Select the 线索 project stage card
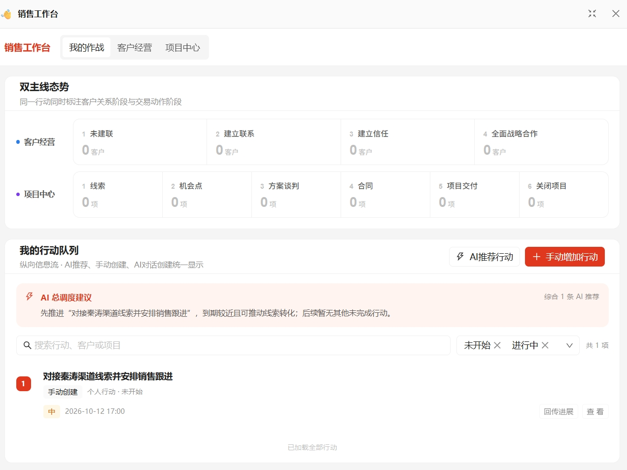 118,195
